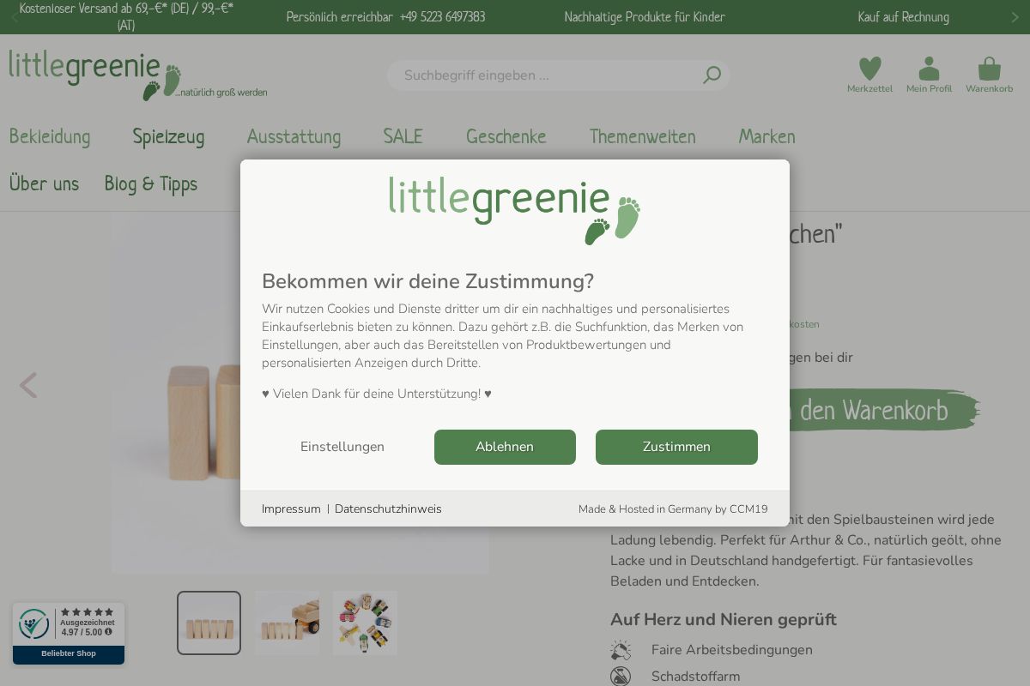Open the Spielzeug menu
Viewport: 1030px width, 686px height.
tap(168, 136)
